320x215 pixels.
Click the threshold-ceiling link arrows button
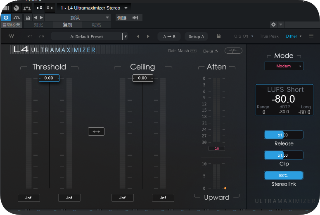(x=96, y=131)
